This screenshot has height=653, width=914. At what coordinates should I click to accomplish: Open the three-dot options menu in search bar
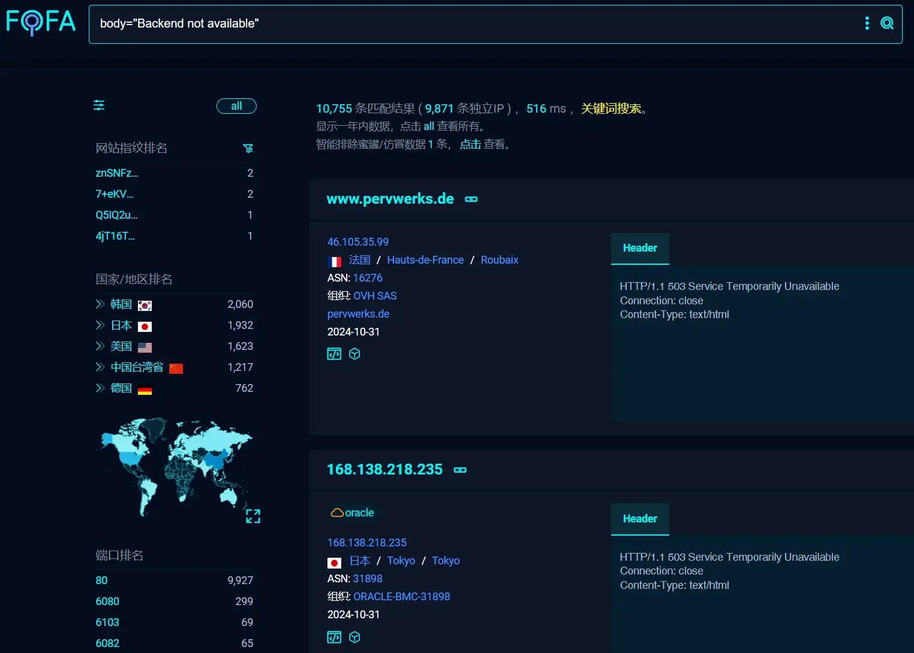tap(867, 23)
